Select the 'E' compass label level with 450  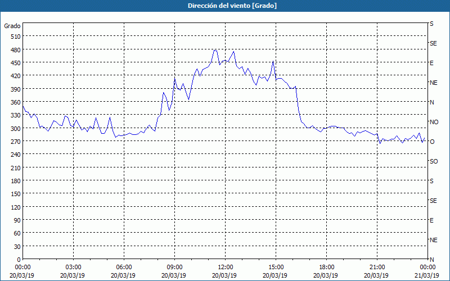tap(431, 63)
